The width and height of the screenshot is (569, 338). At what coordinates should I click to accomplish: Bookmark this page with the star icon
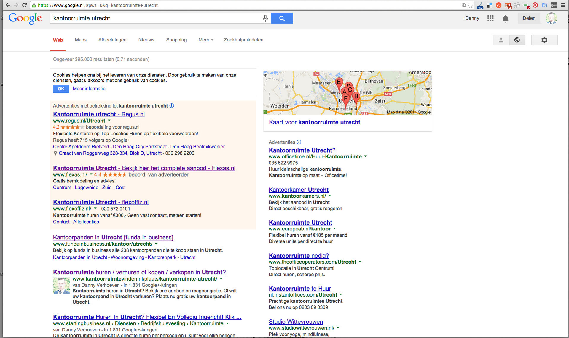coord(471,5)
